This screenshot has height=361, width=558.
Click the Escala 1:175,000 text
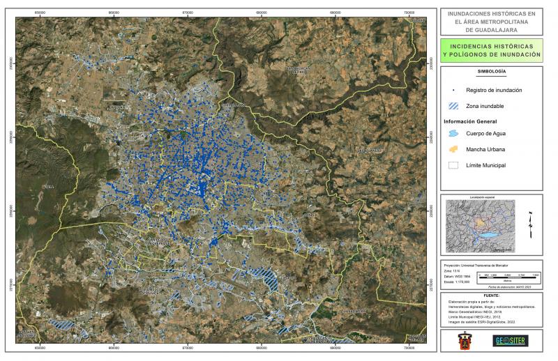coord(457,282)
